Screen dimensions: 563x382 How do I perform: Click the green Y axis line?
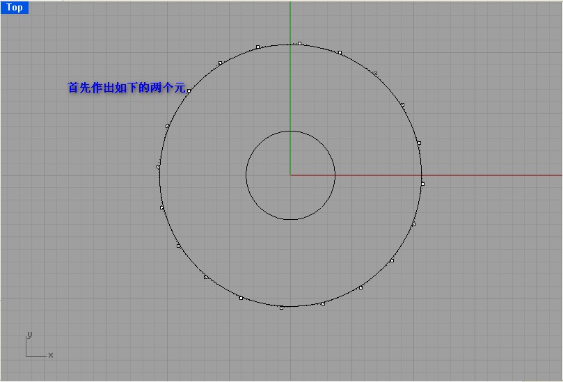290,88
